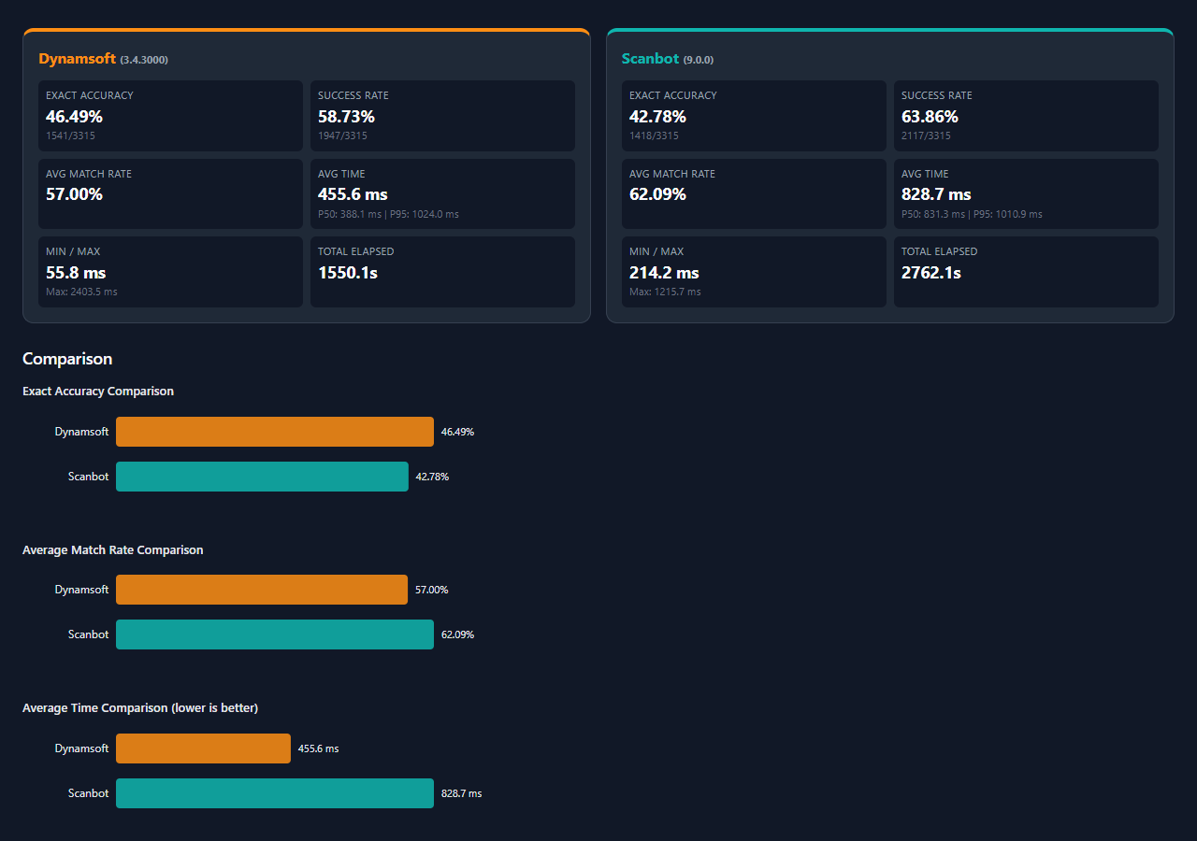Click Scanbot min time 214.2 ms
This screenshot has width=1197, height=841.
[x=664, y=273]
